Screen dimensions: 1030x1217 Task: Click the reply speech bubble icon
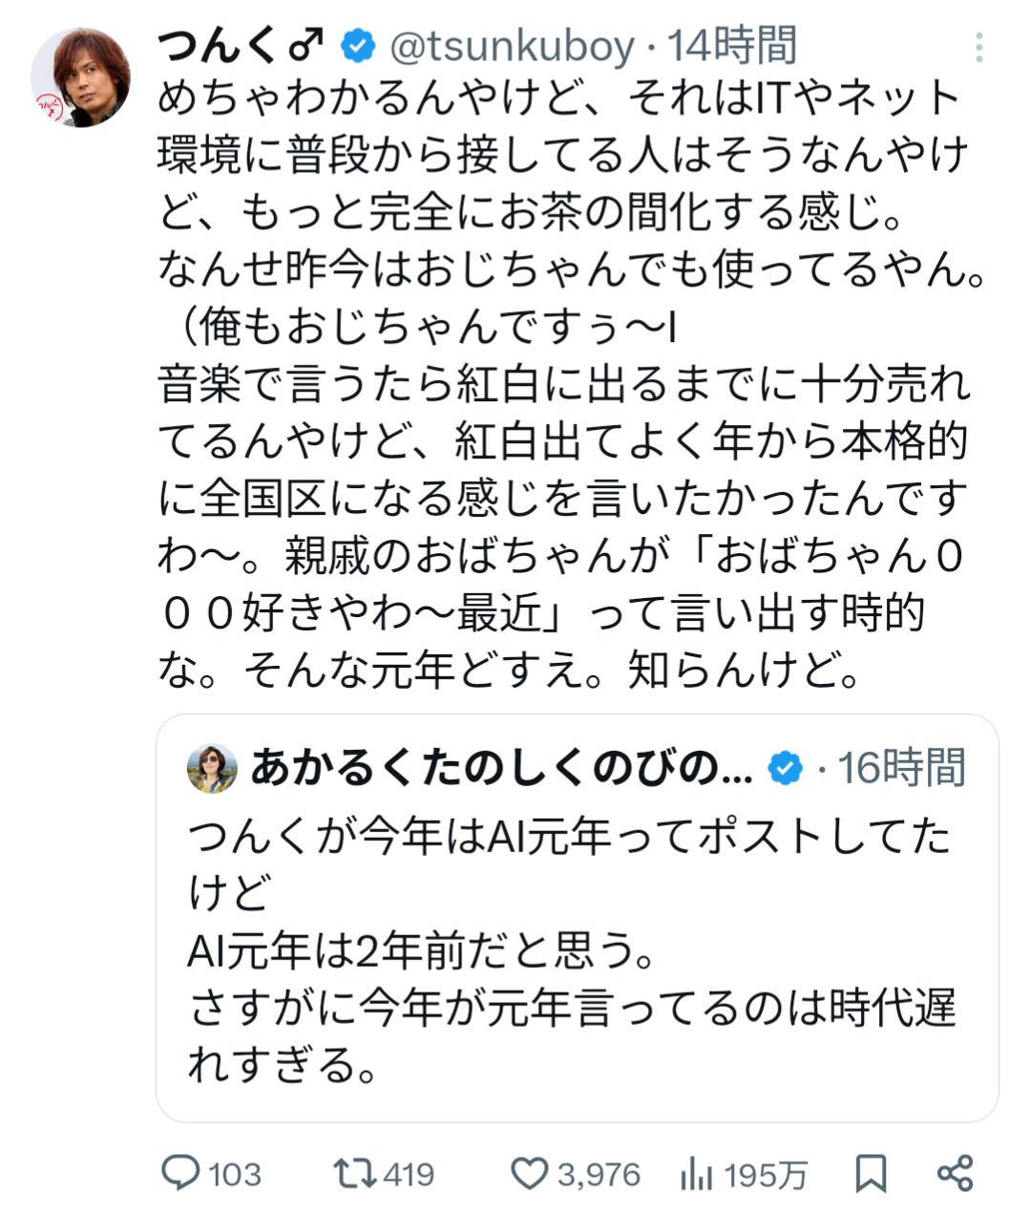(x=180, y=1173)
